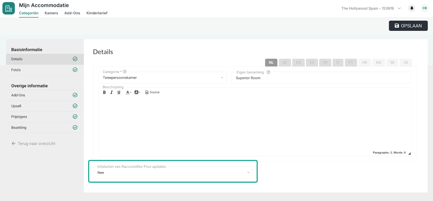Open the notifications bell
433x201 pixels.
click(412, 8)
